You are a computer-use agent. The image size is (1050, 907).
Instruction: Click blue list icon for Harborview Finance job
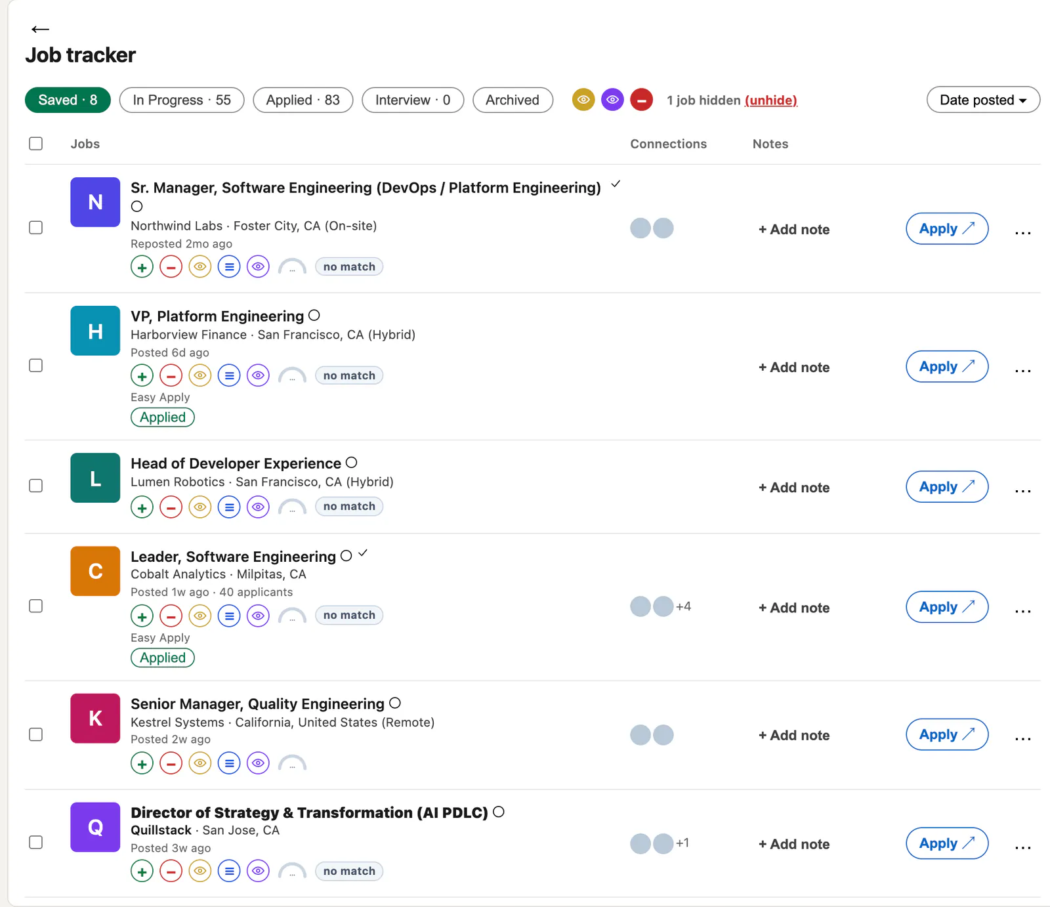[x=229, y=376]
